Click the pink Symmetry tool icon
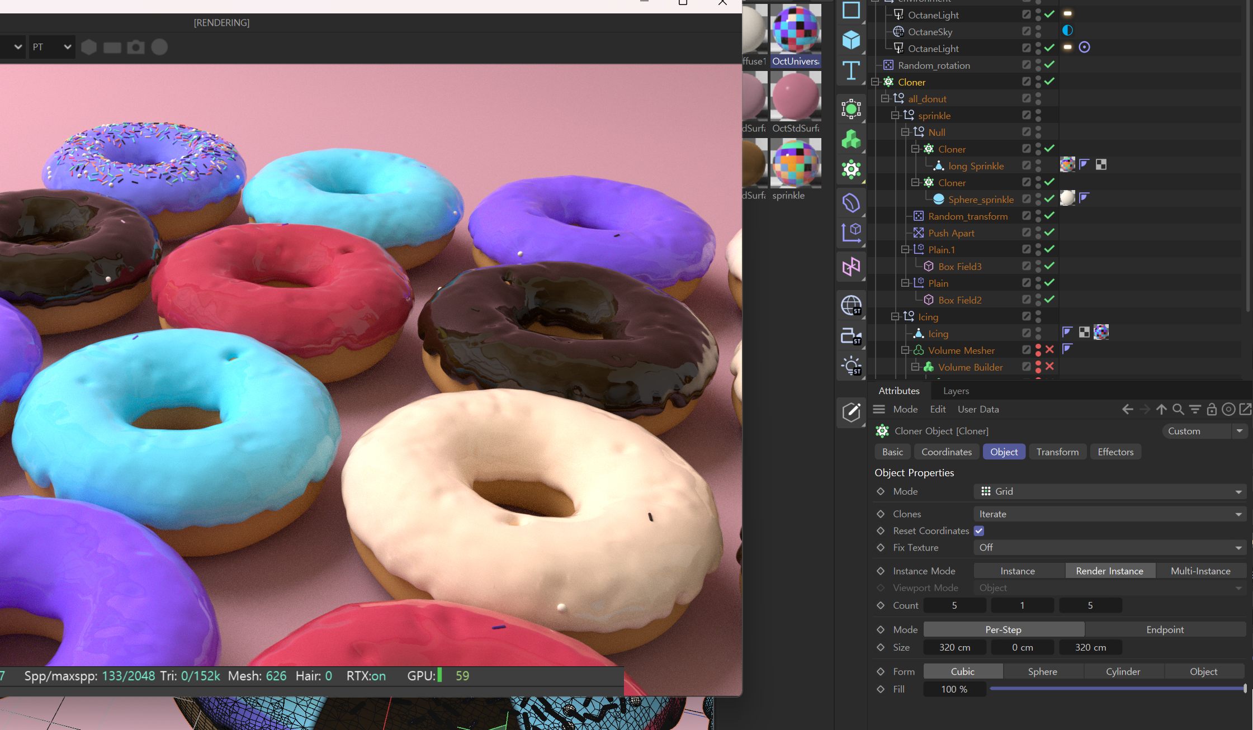The image size is (1253, 730). pos(851,267)
